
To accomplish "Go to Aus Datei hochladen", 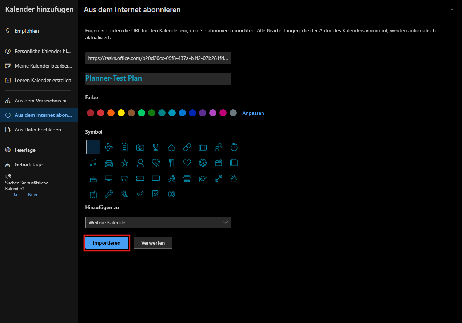I will [38, 130].
